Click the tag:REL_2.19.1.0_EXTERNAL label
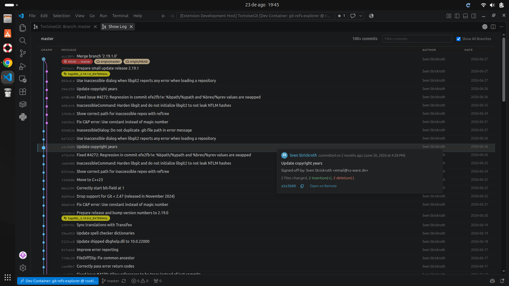Viewport: 509px width, 286px height. (86, 74)
